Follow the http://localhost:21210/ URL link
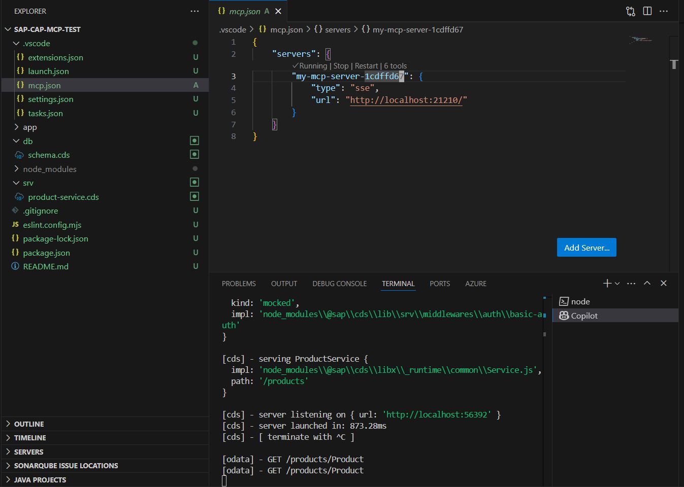This screenshot has width=684, height=487. (406, 100)
